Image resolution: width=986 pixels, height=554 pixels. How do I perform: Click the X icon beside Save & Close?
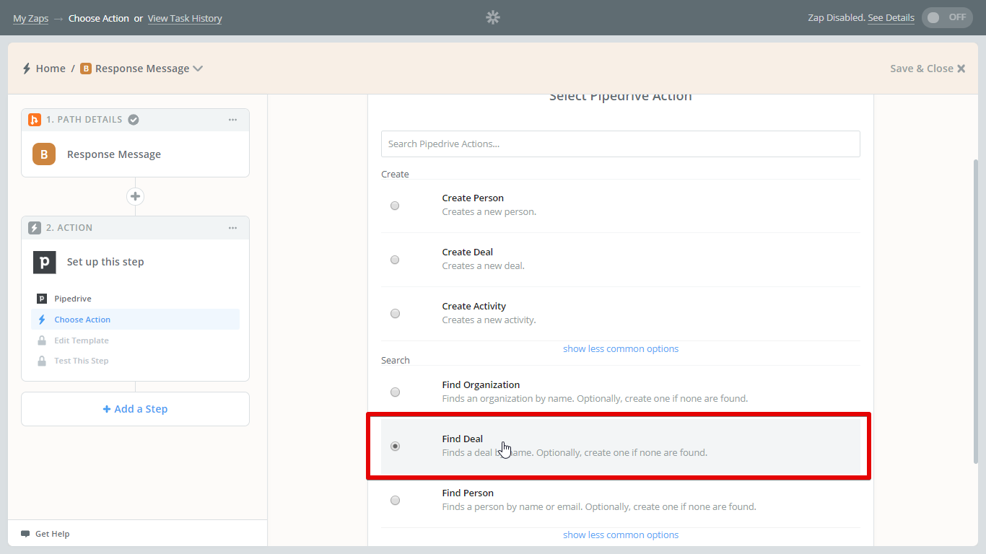pyautogui.click(x=961, y=69)
